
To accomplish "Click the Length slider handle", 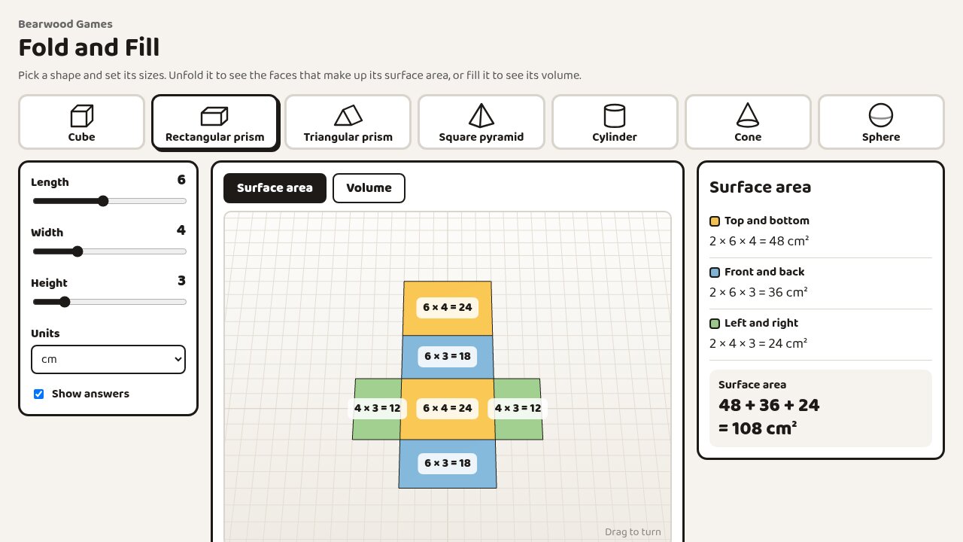I will tap(103, 201).
